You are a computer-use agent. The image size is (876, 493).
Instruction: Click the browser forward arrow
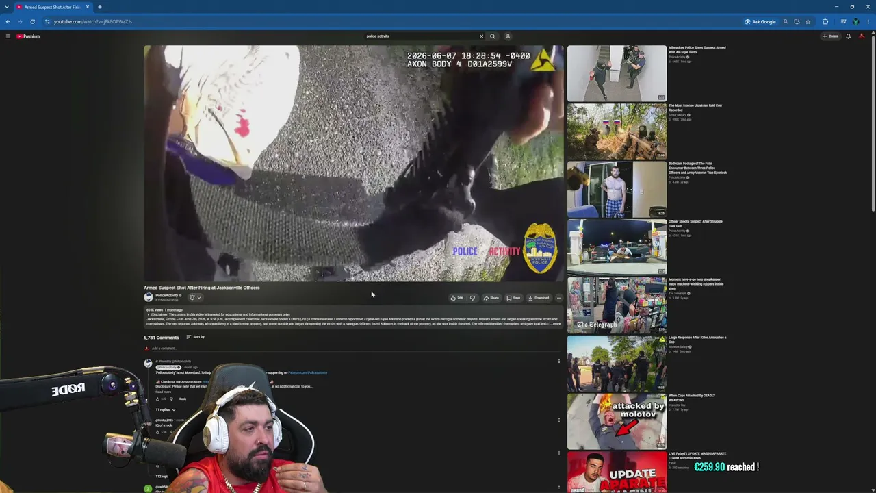(x=20, y=21)
